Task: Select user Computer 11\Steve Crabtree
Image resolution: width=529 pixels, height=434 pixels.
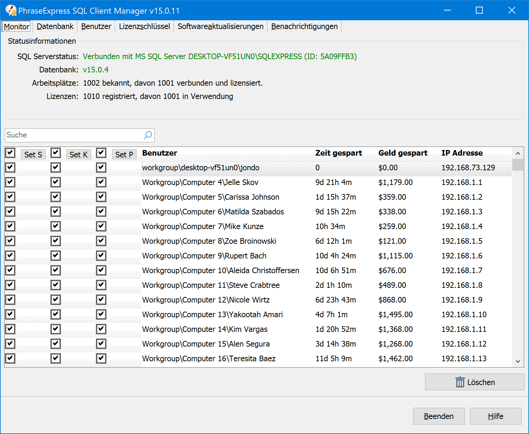Action: point(211,285)
